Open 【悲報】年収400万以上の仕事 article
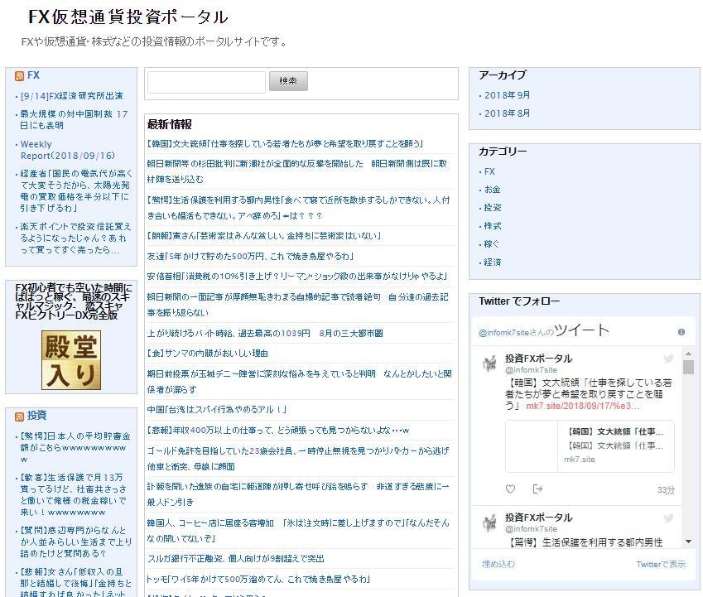 [x=278, y=431]
